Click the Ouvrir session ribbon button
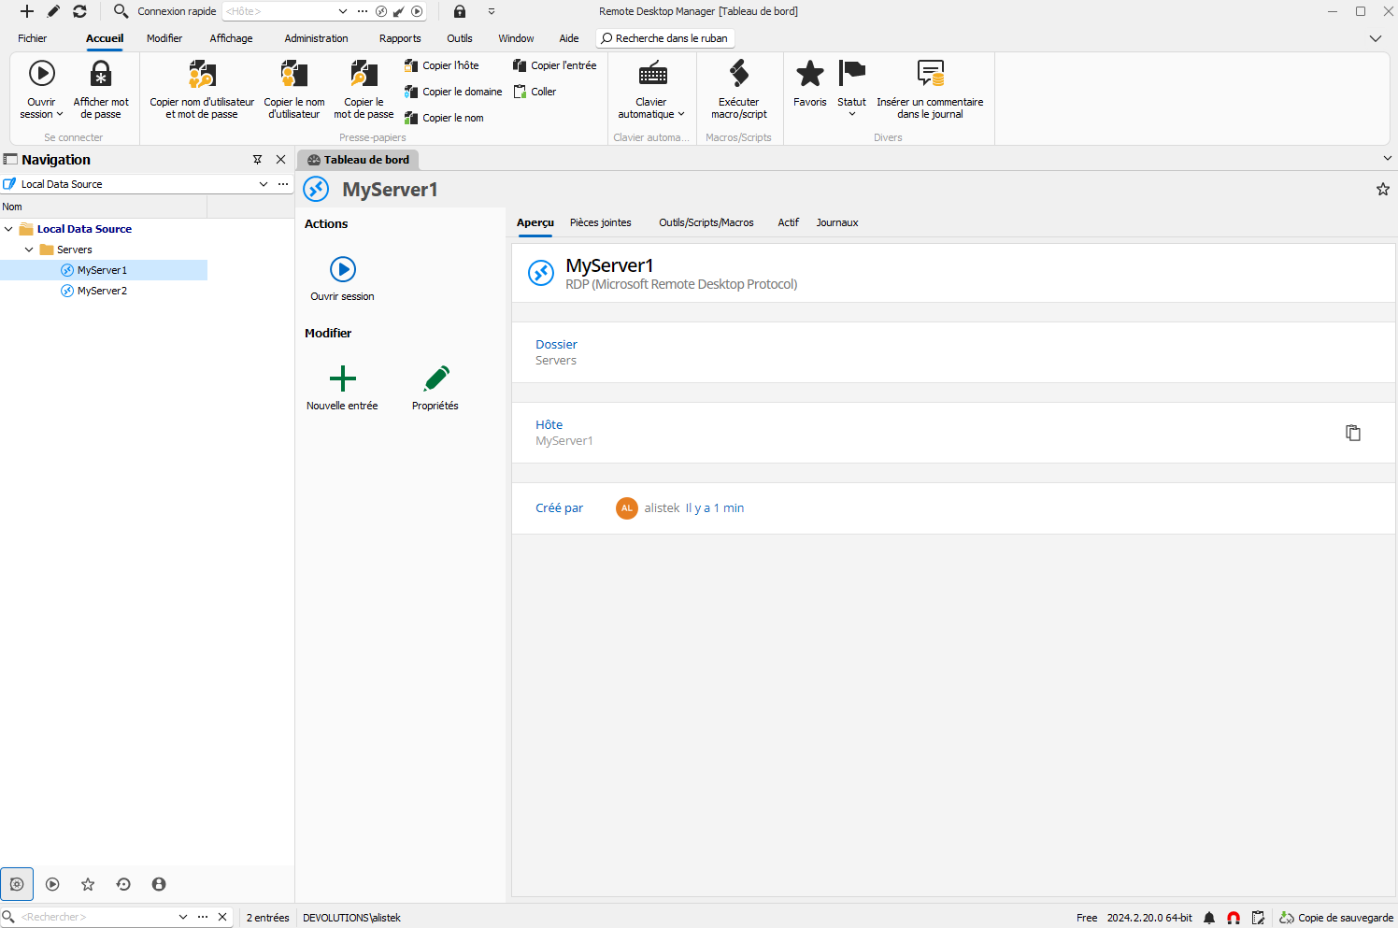 41,89
